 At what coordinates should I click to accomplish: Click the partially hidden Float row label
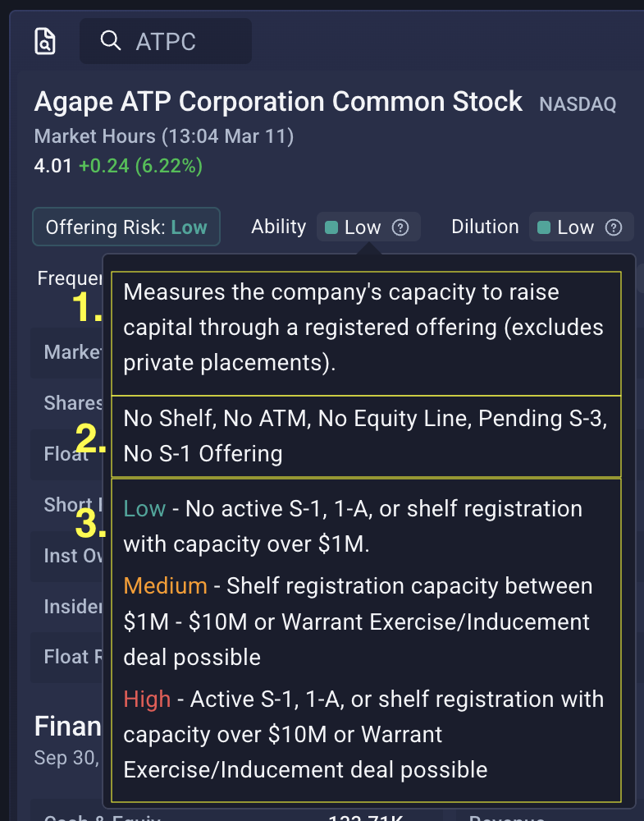(66, 453)
